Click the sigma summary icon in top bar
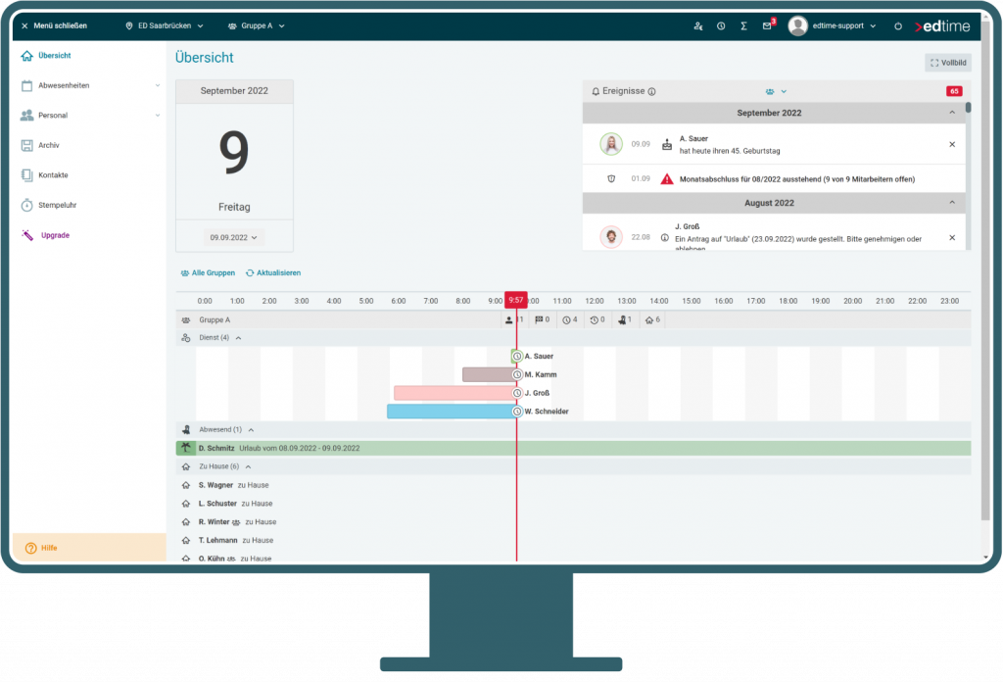The image size is (1003, 682). point(743,25)
